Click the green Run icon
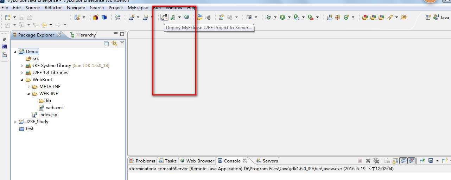This screenshot has height=180, width=451. [x=282, y=17]
